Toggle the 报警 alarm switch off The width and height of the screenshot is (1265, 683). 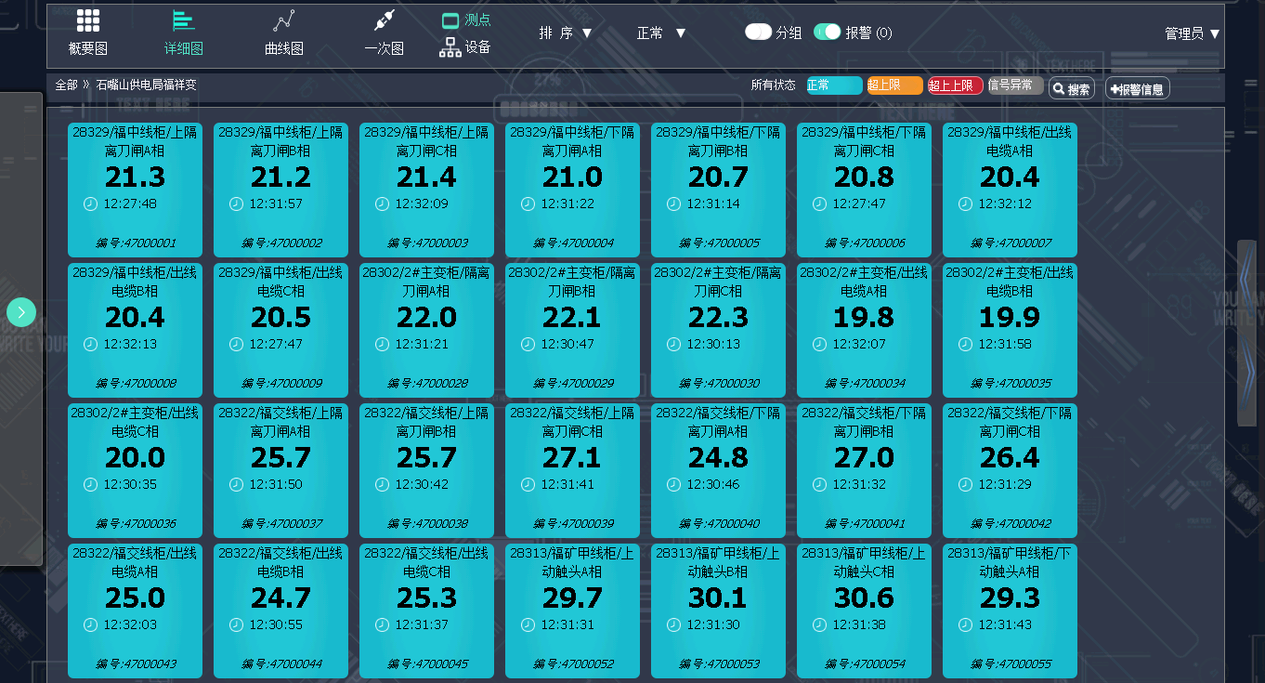pos(828,32)
